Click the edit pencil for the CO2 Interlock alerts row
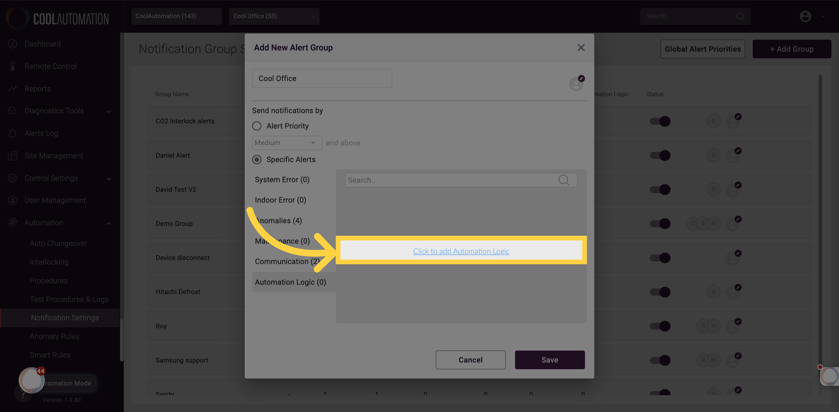The image size is (839, 412). click(738, 117)
